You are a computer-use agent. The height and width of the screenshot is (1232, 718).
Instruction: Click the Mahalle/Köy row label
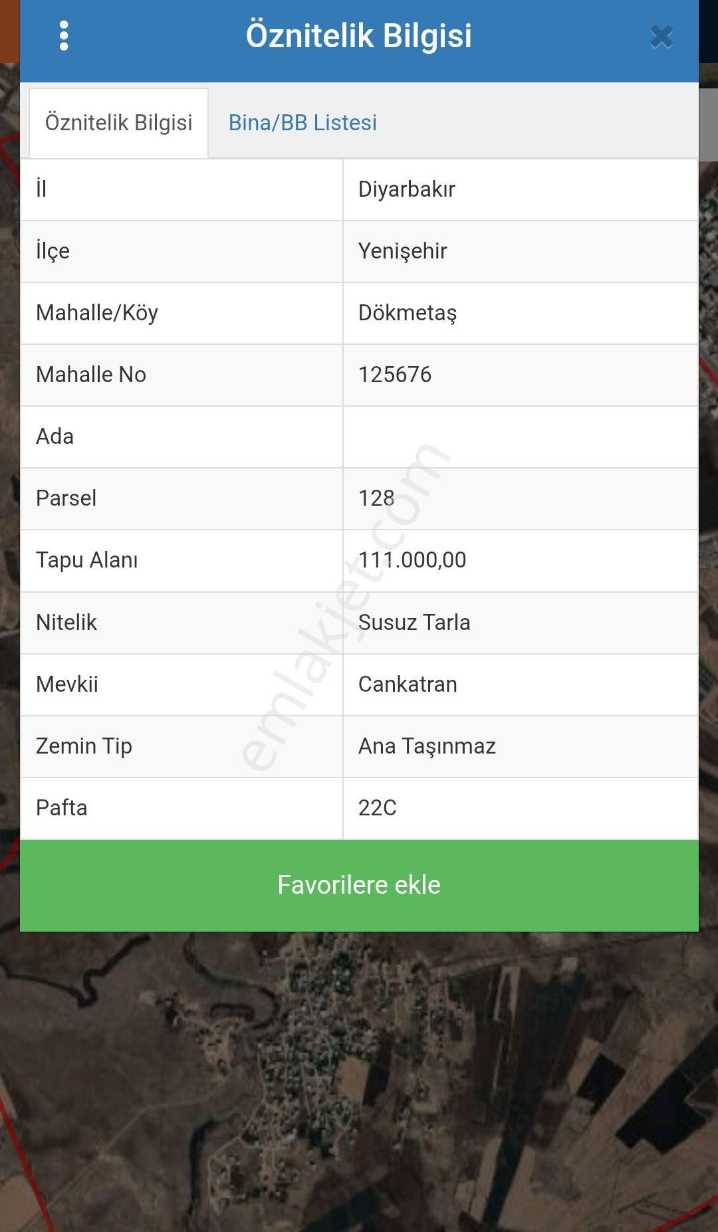(x=97, y=313)
